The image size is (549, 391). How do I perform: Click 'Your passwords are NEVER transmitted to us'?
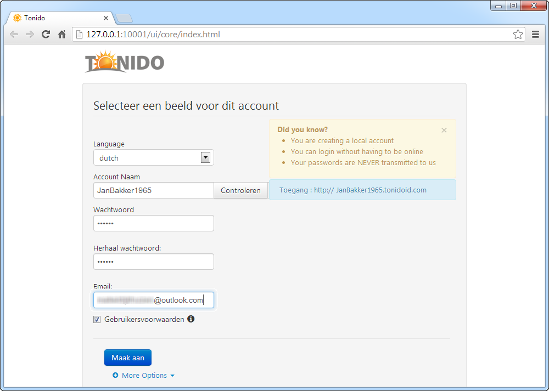click(363, 163)
